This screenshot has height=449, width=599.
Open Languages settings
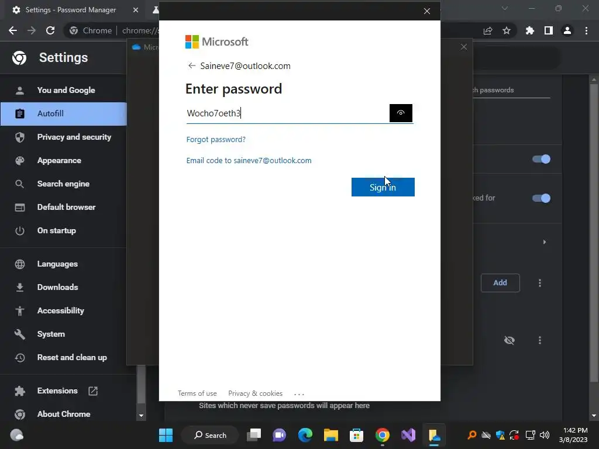pos(63,264)
